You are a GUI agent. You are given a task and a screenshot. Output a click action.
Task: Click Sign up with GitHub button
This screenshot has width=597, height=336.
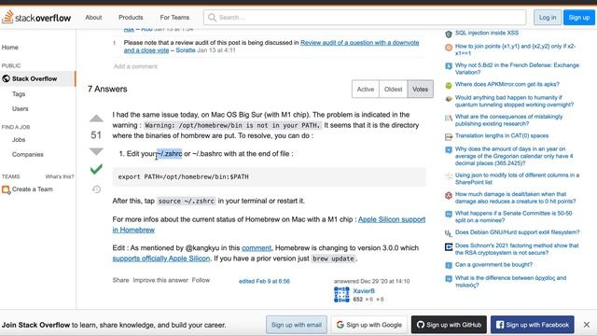pyautogui.click(x=449, y=325)
